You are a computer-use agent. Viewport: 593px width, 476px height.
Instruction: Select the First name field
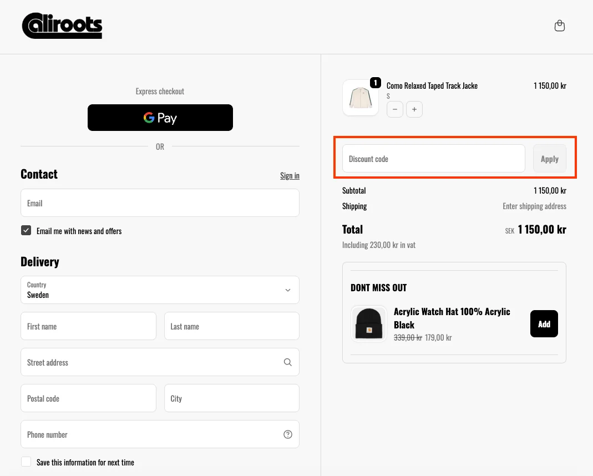(x=88, y=326)
